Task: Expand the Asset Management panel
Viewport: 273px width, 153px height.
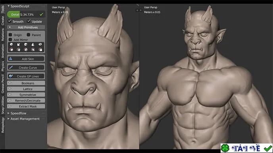Action: tap(23, 119)
